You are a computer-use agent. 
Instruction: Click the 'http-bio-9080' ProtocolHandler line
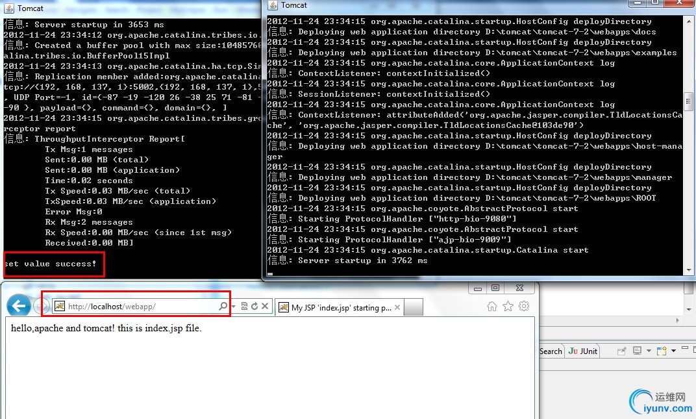click(x=392, y=219)
